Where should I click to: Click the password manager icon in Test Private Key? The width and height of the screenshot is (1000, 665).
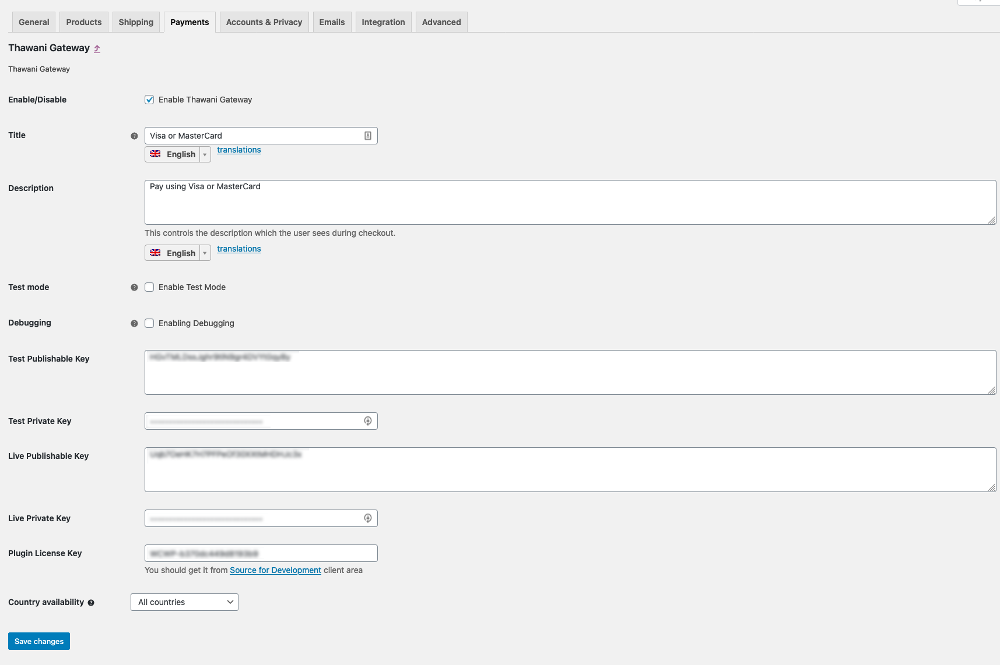point(368,421)
